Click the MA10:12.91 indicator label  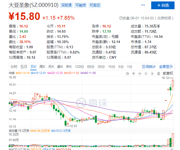pos(38,73)
